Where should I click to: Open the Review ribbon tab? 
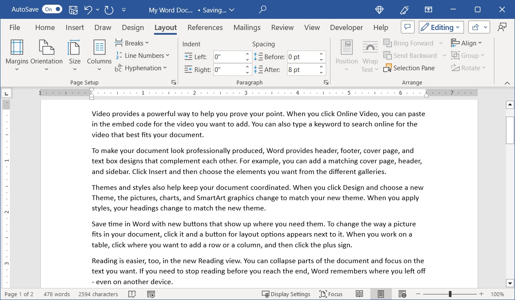click(282, 27)
